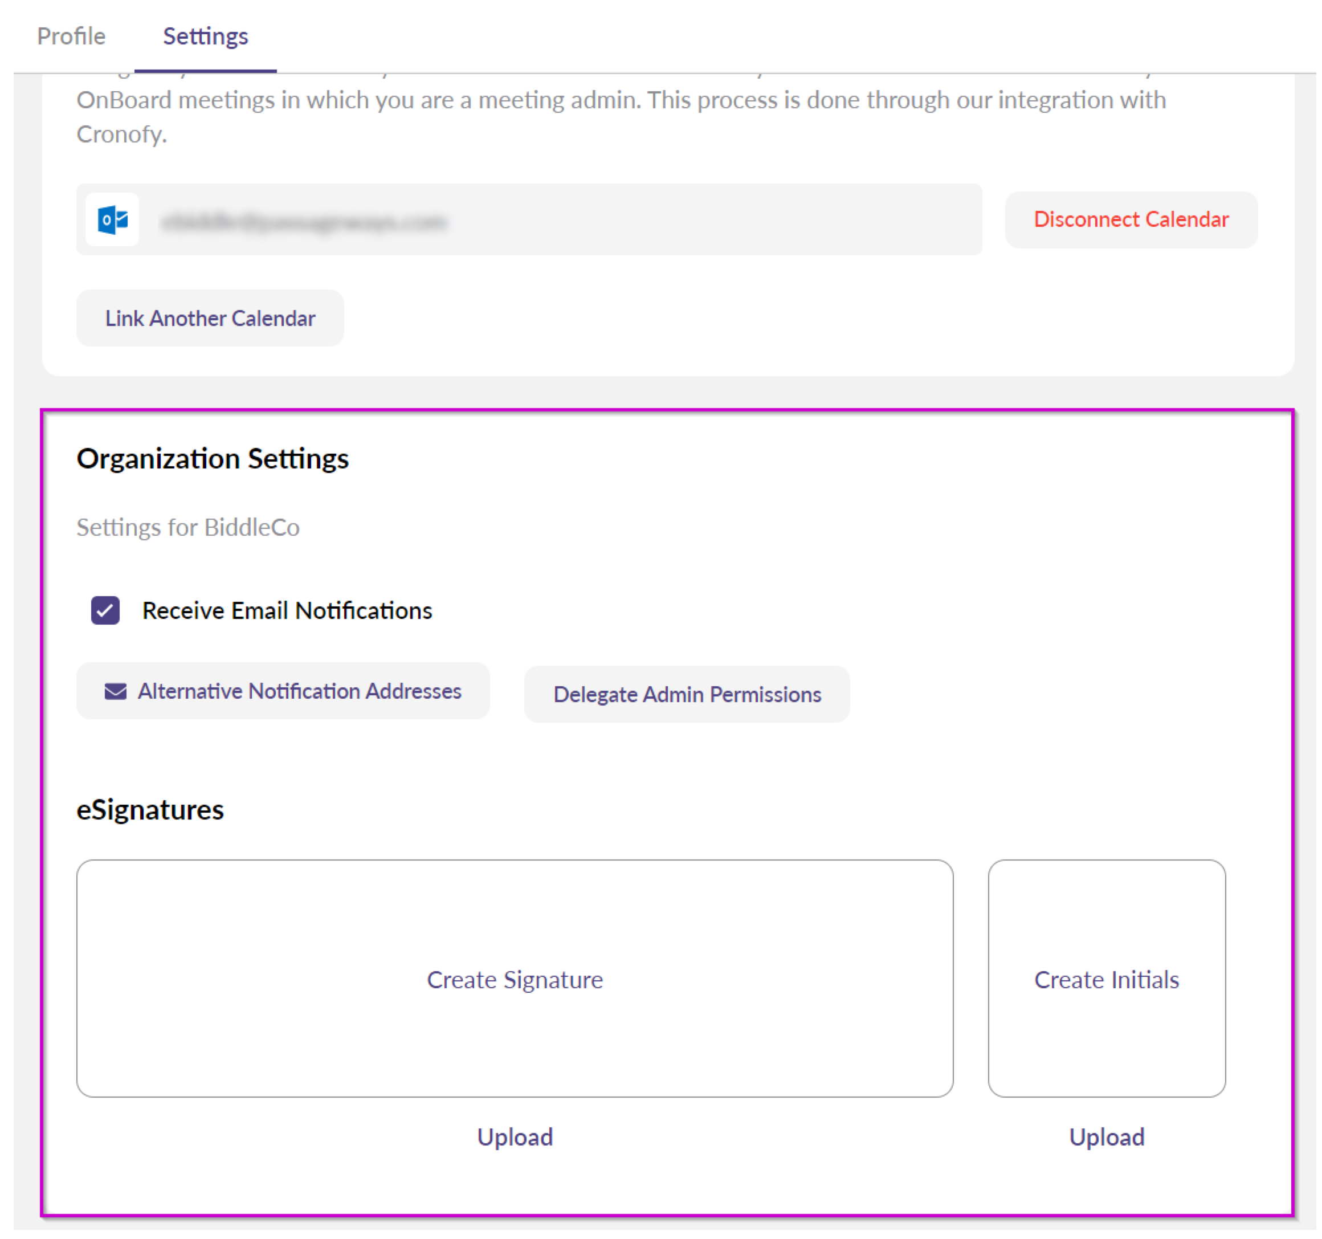This screenshot has height=1239, width=1322.
Task: Open Alternative Notification Addresses
Action: (299, 692)
